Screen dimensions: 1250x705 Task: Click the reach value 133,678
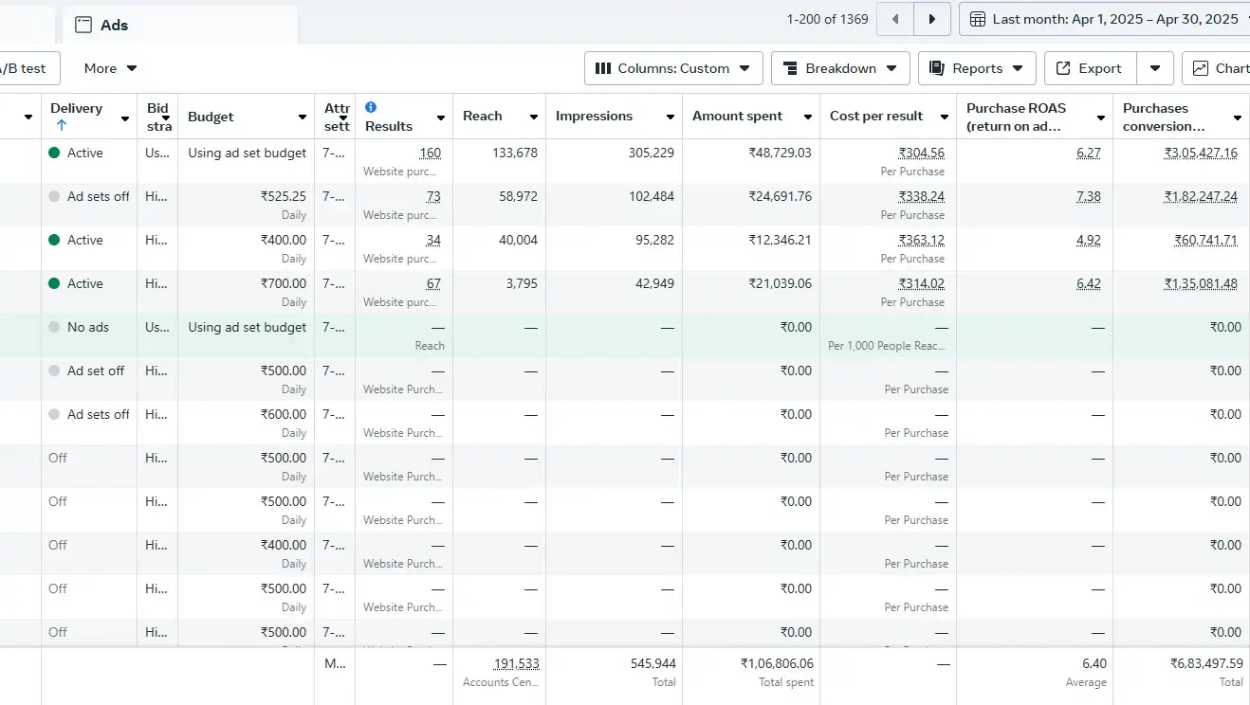coord(515,153)
